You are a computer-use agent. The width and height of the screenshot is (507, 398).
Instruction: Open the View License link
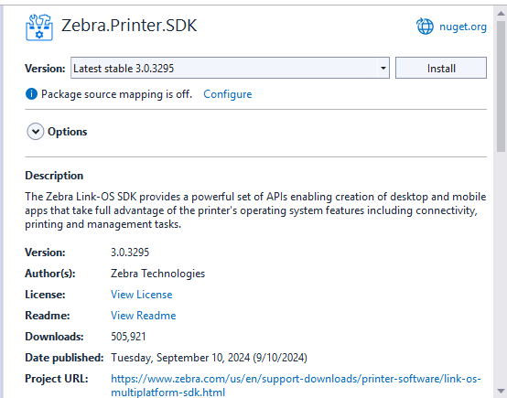click(x=141, y=295)
